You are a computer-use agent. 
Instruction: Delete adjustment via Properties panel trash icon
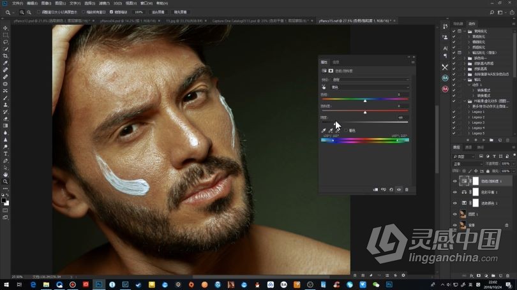pos(407,189)
